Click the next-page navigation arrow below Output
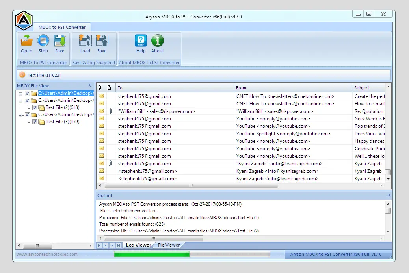The height and width of the screenshot is (273, 409). [112, 245]
